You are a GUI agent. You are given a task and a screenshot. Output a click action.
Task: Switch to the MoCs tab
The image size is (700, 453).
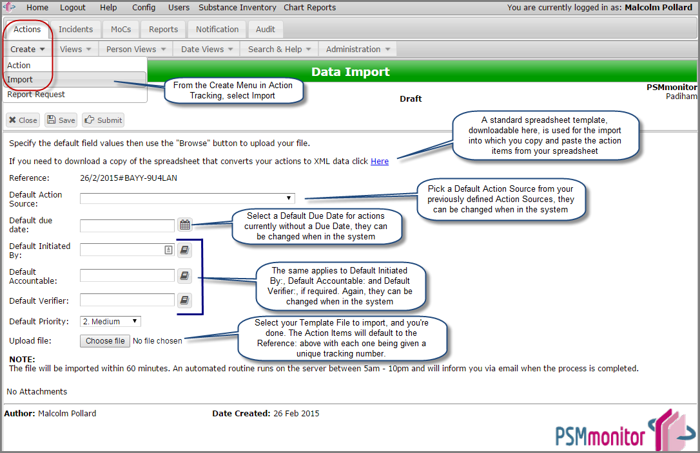pos(121,29)
